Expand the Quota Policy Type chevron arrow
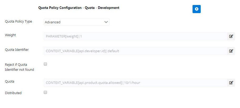 coord(106,22)
